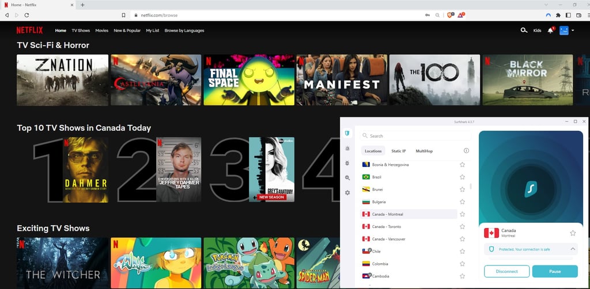The image size is (590, 289).
Task: Open Final Space thumbnail
Action: point(249,80)
